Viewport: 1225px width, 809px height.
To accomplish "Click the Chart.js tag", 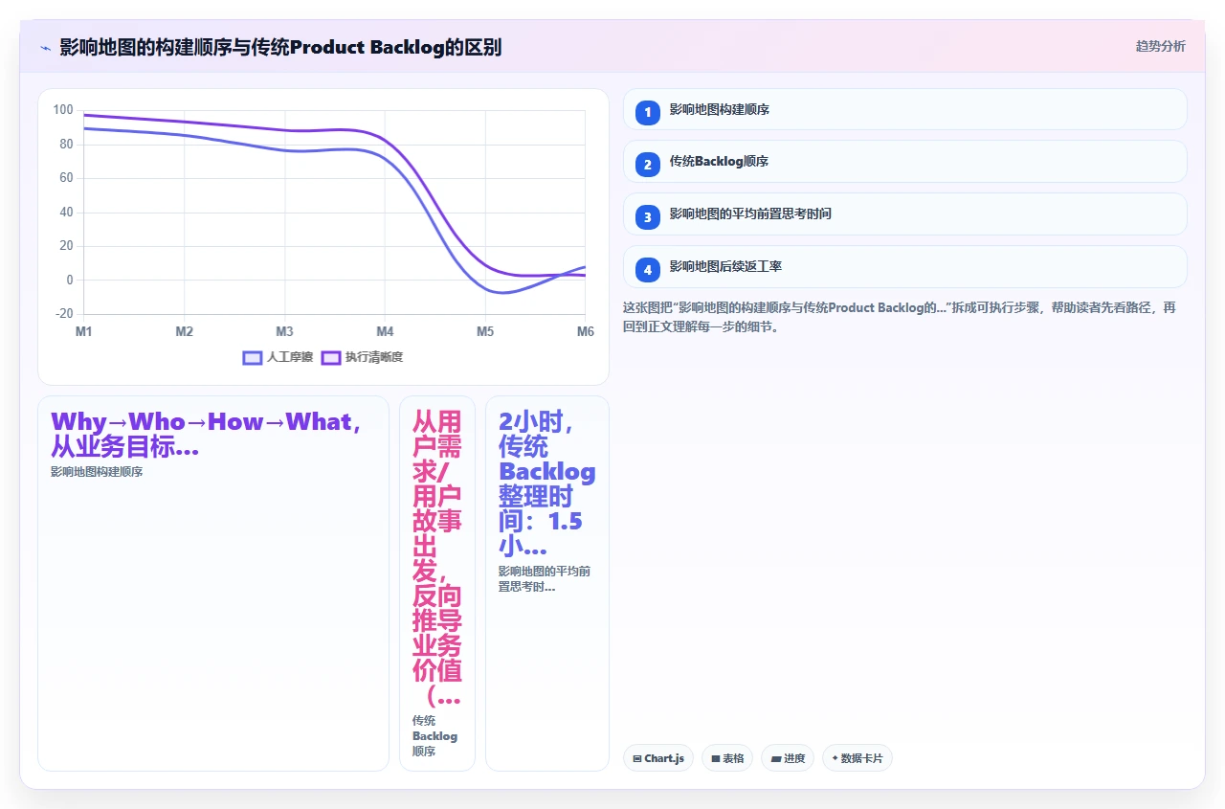I will coord(658,758).
